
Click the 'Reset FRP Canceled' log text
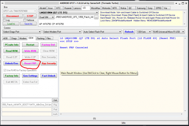point(74,47)
